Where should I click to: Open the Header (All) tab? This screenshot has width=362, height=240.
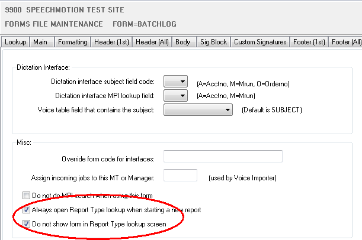pos(152,42)
